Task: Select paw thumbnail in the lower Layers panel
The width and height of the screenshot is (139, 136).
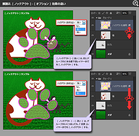Action: [106, 86]
